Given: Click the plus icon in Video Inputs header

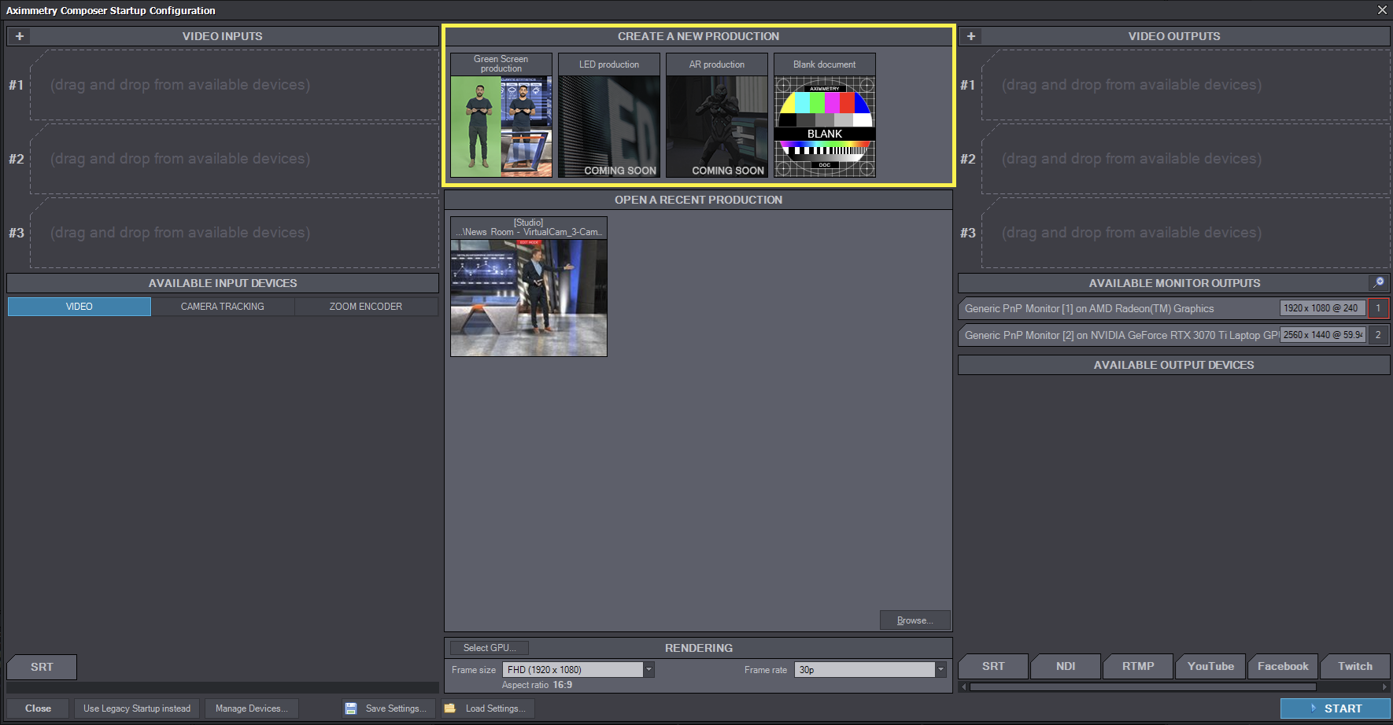Looking at the screenshot, I should click(x=20, y=36).
